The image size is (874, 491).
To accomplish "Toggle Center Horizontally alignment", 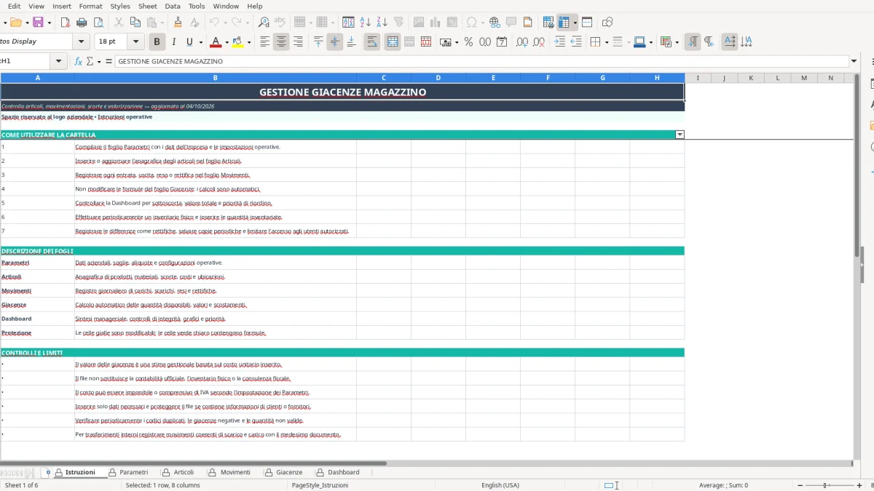I will [x=281, y=42].
